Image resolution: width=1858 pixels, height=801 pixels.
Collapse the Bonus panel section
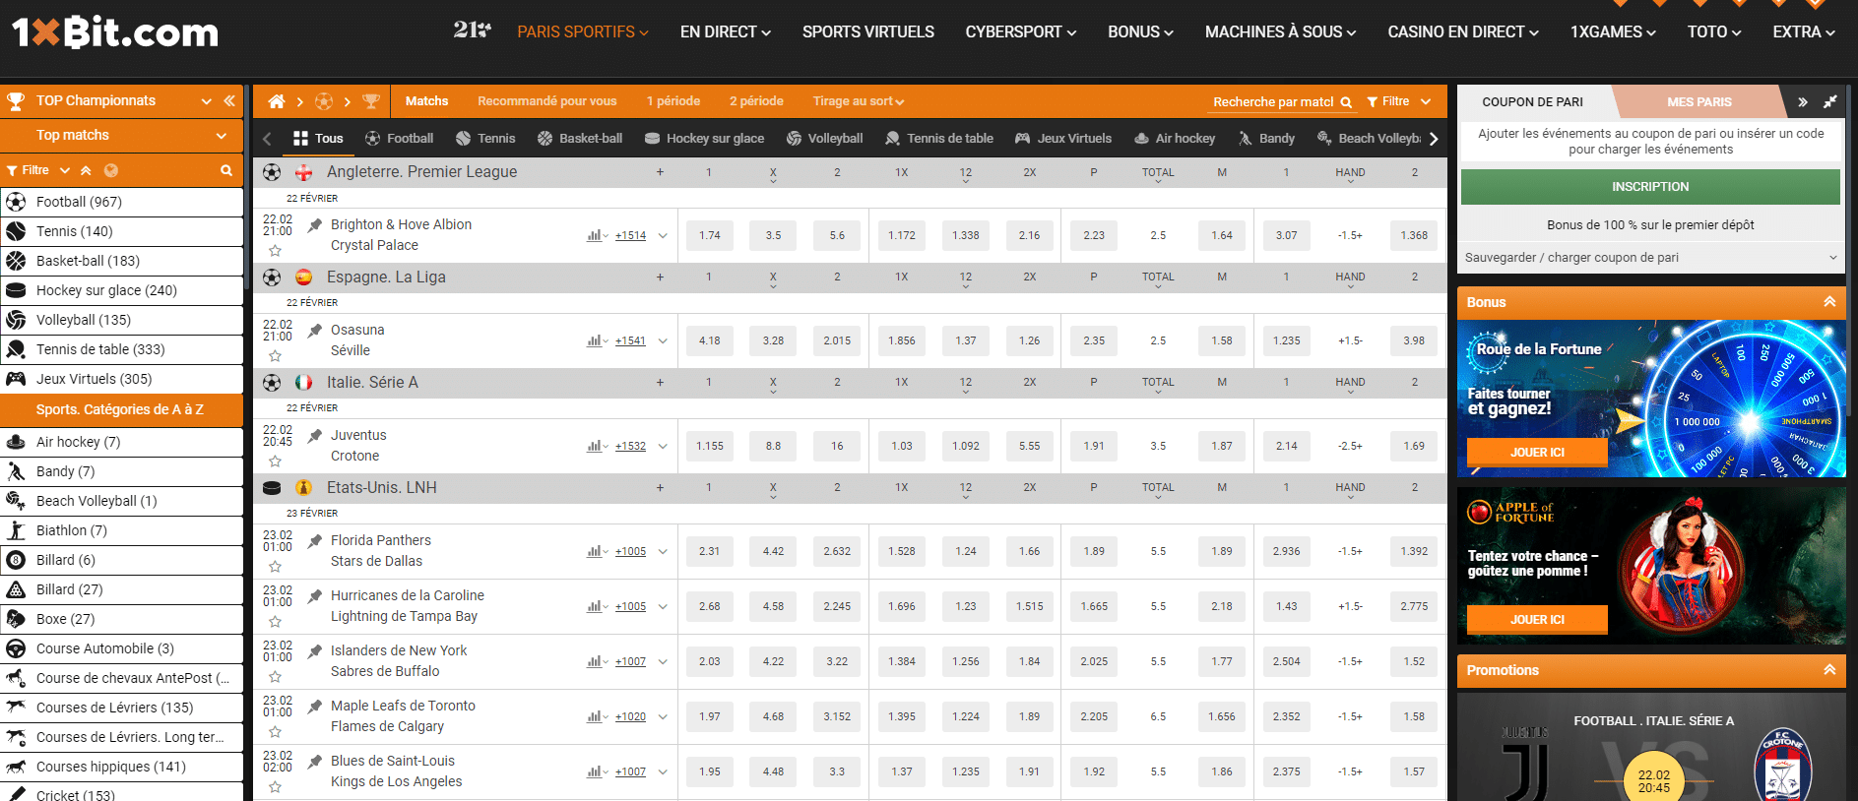pyautogui.click(x=1828, y=302)
